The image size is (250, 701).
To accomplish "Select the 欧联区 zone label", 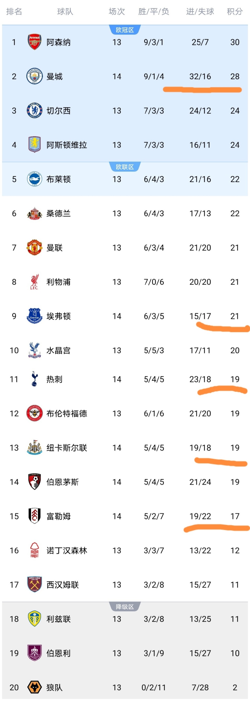I will [x=125, y=167].
